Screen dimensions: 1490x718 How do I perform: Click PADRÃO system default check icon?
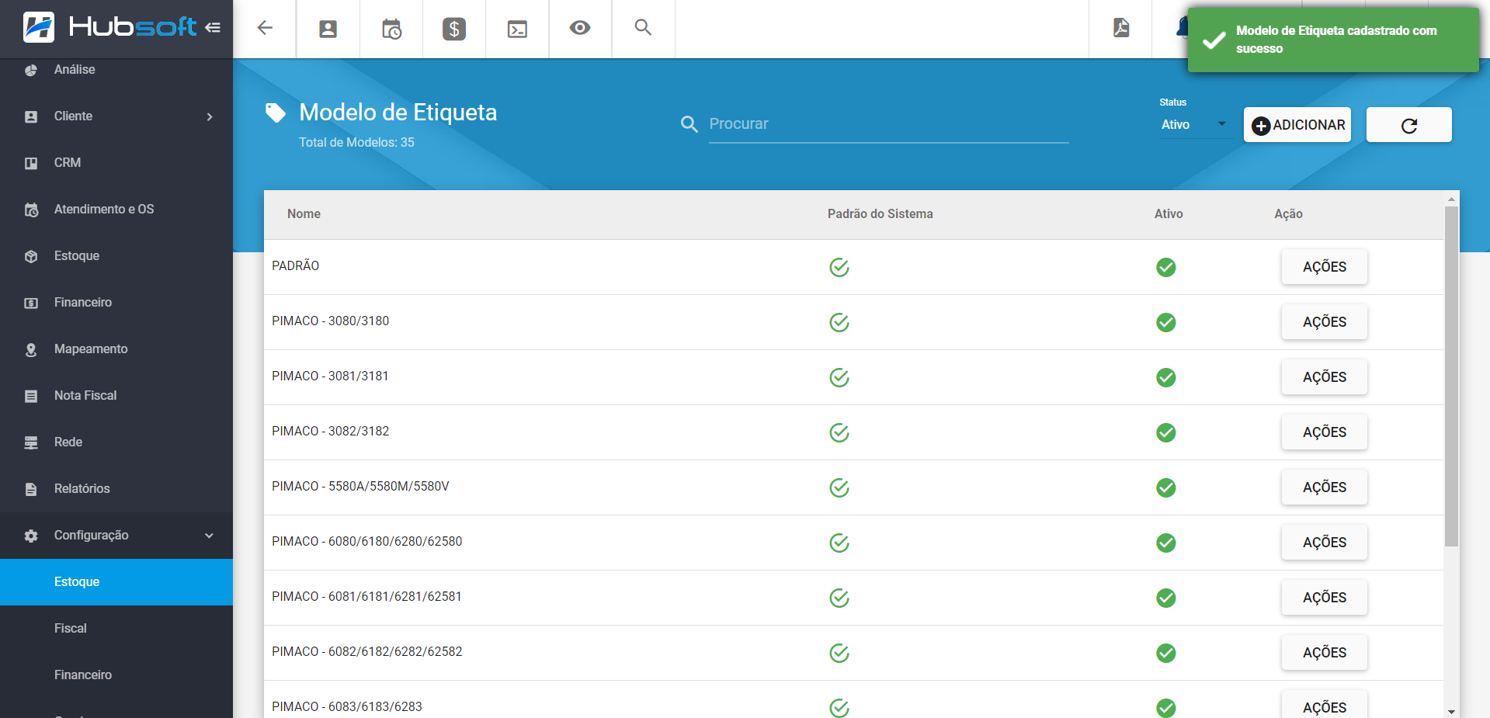pos(839,267)
